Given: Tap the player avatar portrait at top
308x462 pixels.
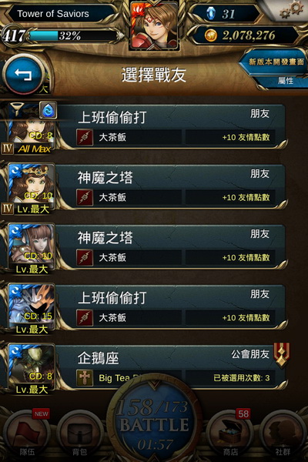Looking at the screenshot, I should pyautogui.click(x=155, y=25).
